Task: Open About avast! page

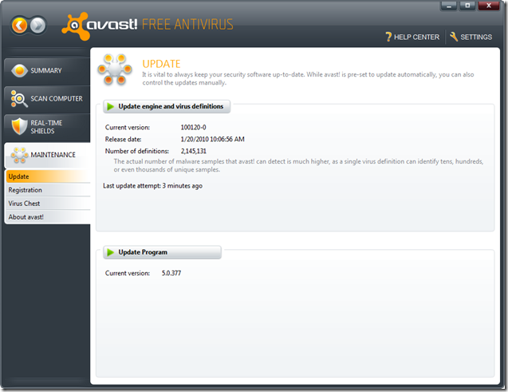Action: click(48, 217)
